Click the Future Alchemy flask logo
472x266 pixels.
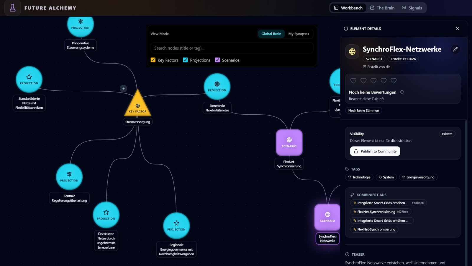12,8
